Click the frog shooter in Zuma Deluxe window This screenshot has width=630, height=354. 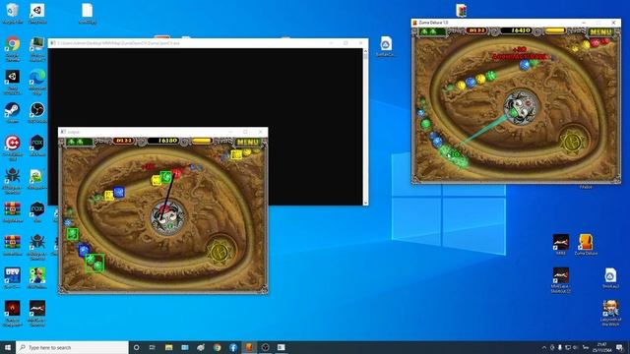521,107
